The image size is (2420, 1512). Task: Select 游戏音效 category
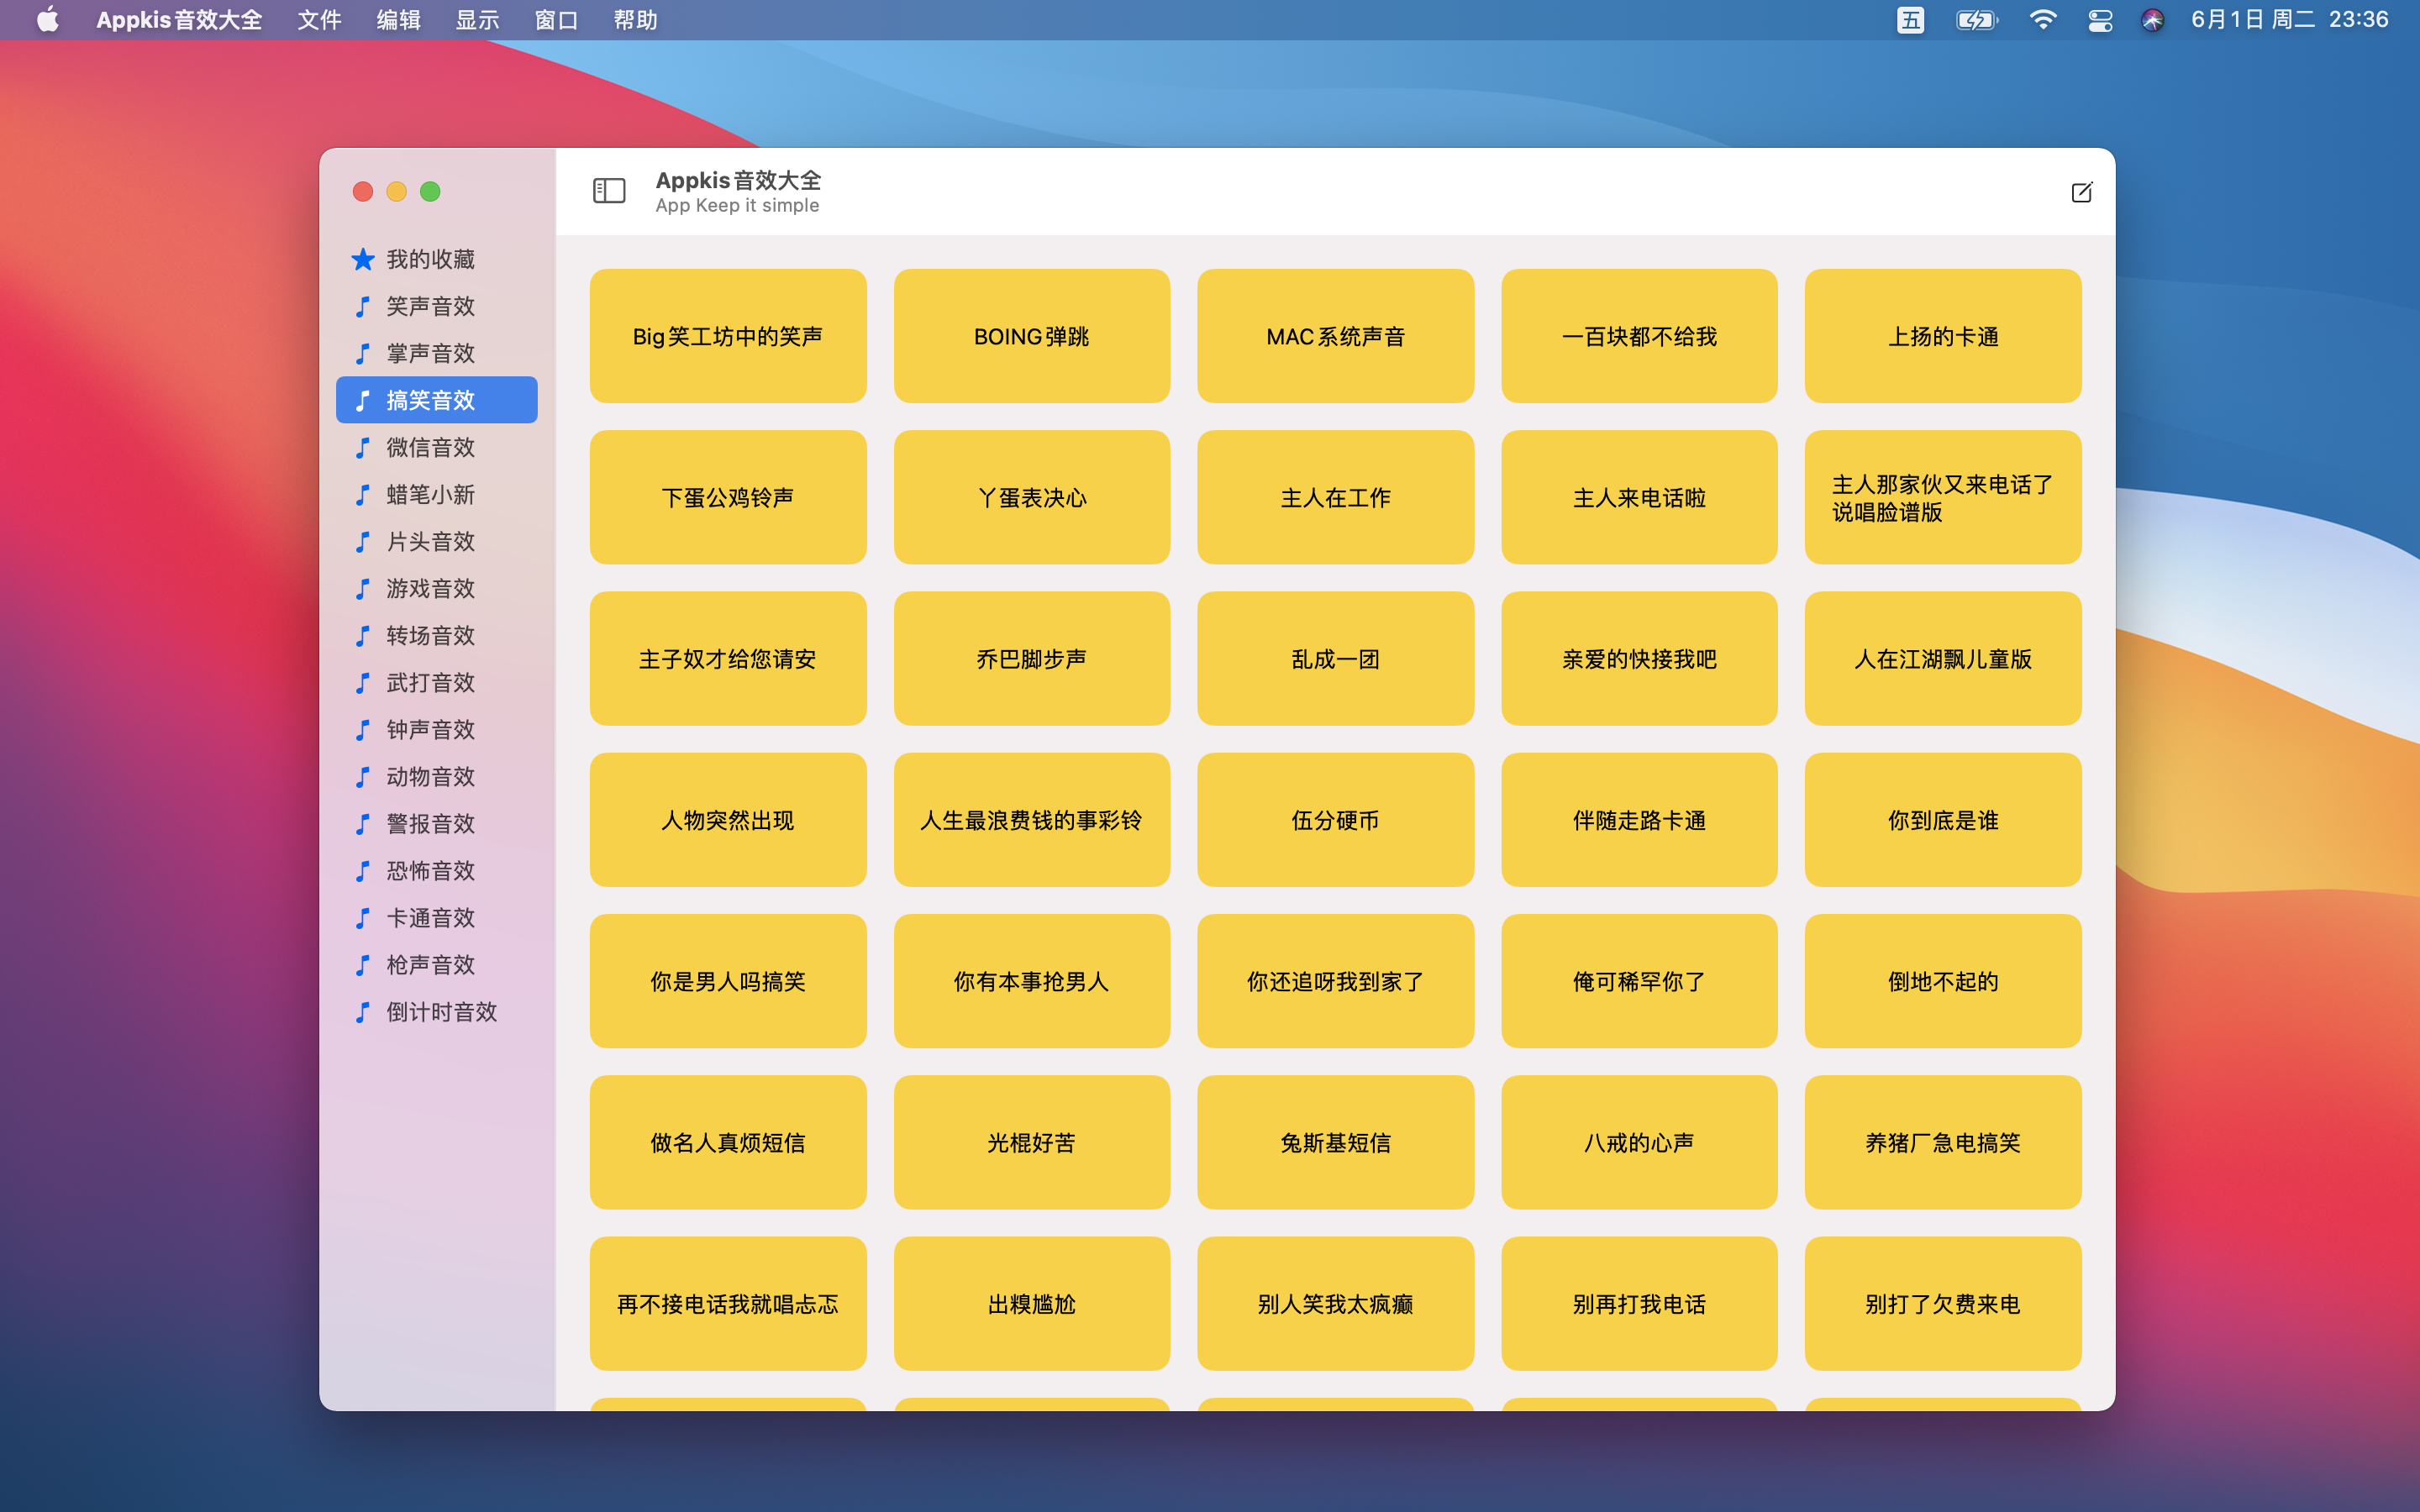click(437, 588)
